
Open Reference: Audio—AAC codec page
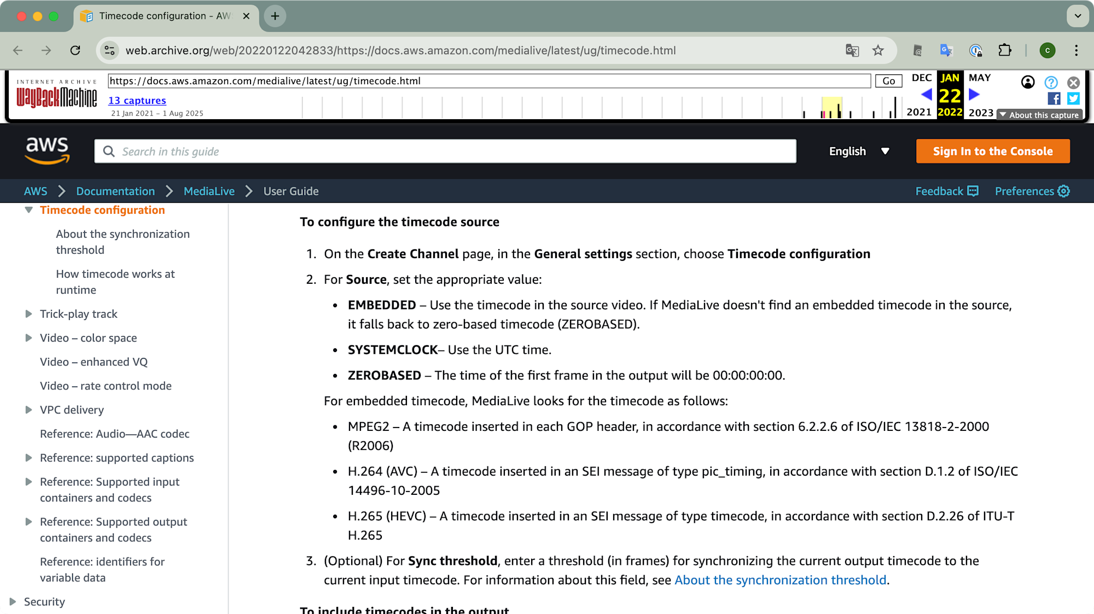pos(114,434)
